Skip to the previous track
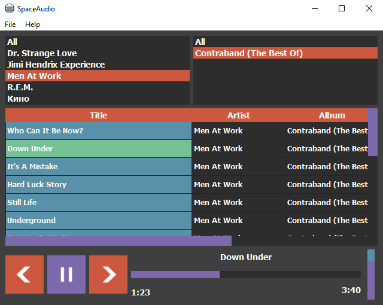The image size is (383, 305). [x=25, y=274]
